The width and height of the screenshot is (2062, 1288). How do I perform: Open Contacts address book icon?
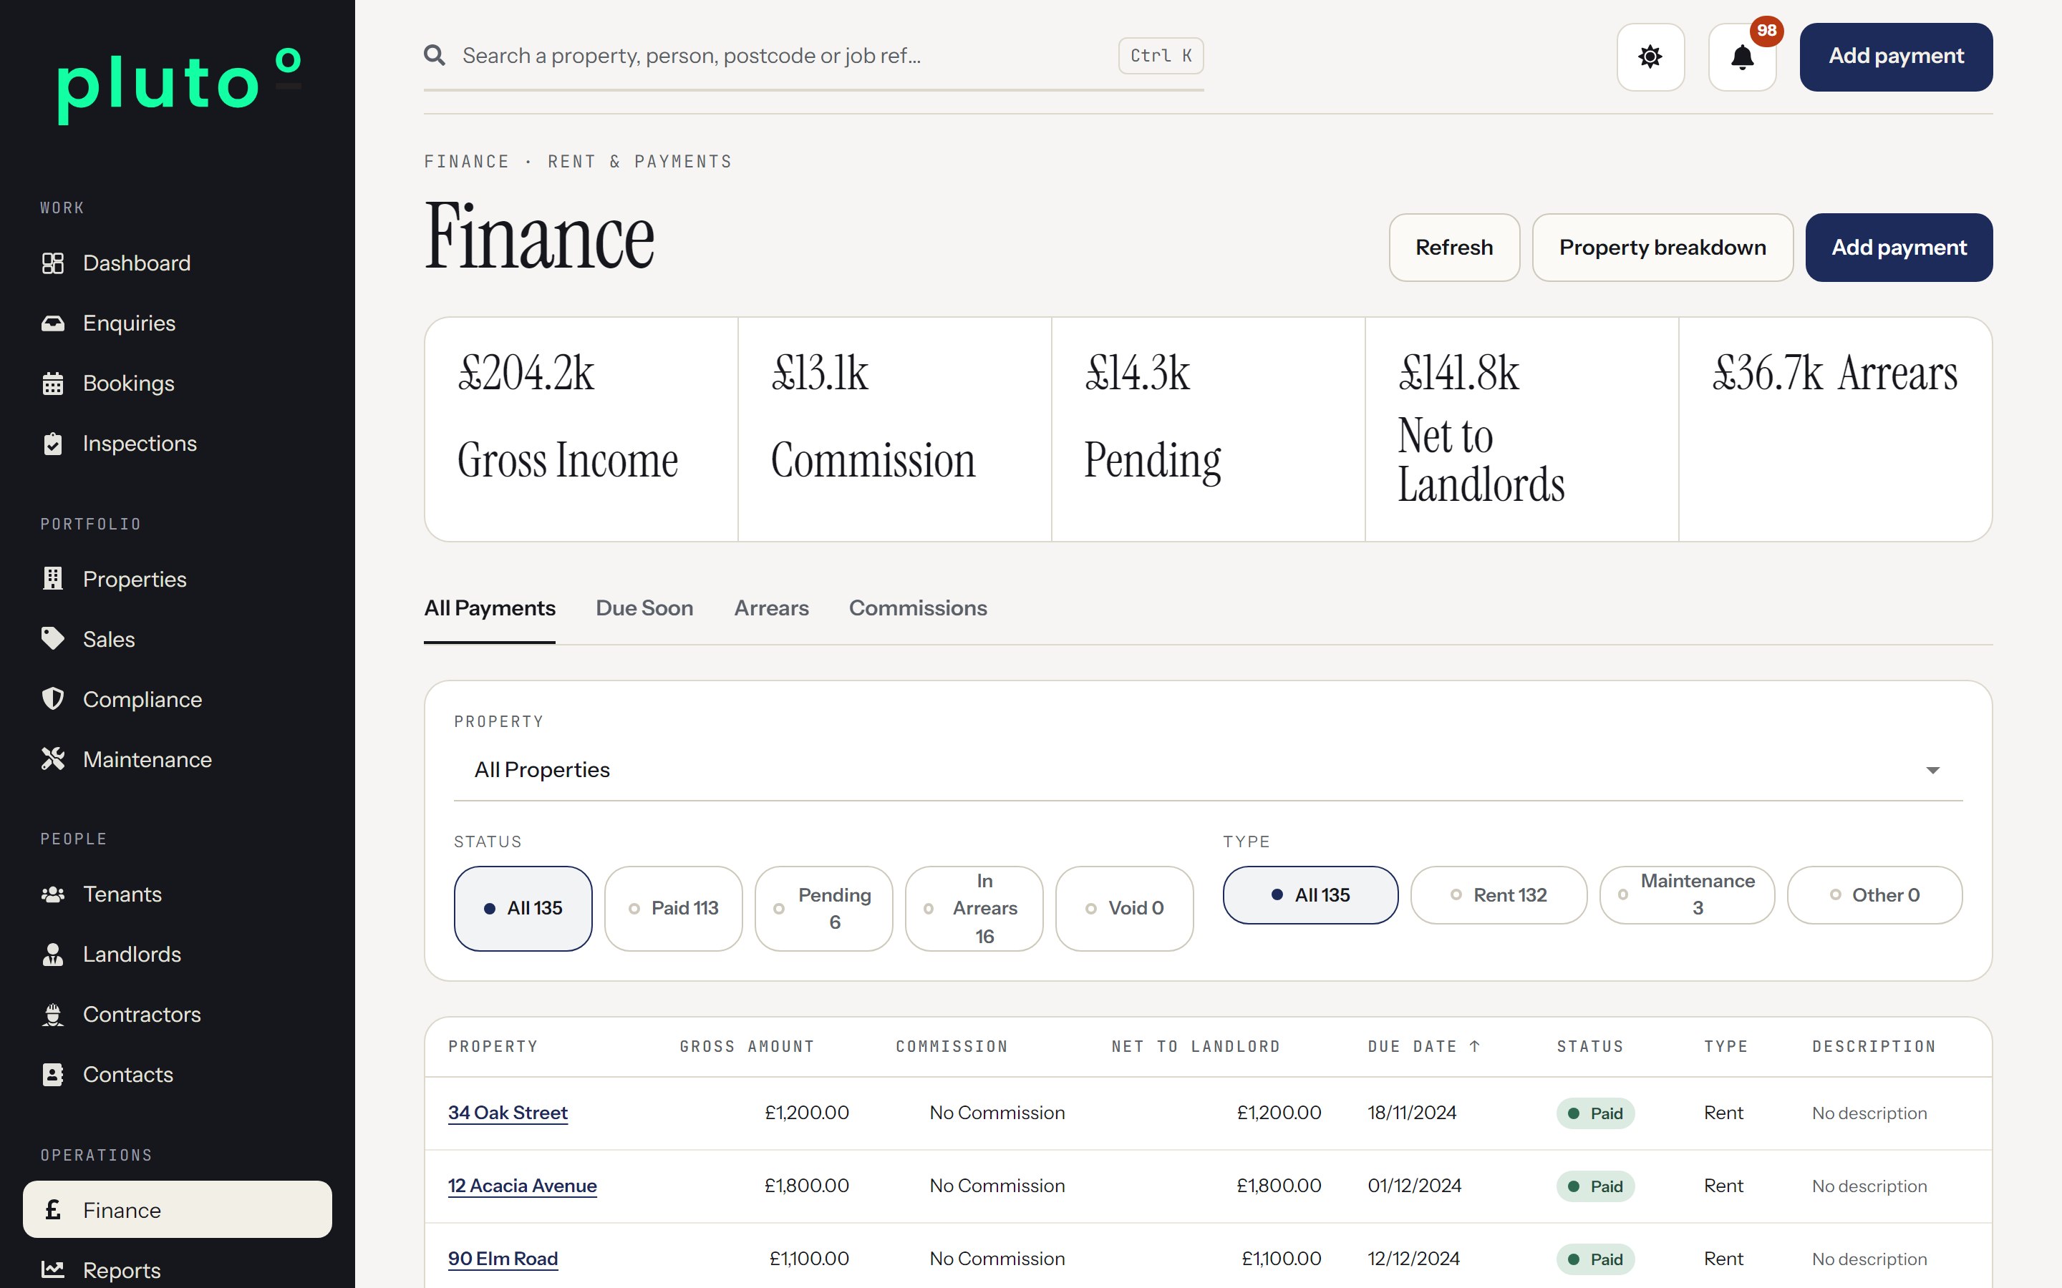[53, 1074]
